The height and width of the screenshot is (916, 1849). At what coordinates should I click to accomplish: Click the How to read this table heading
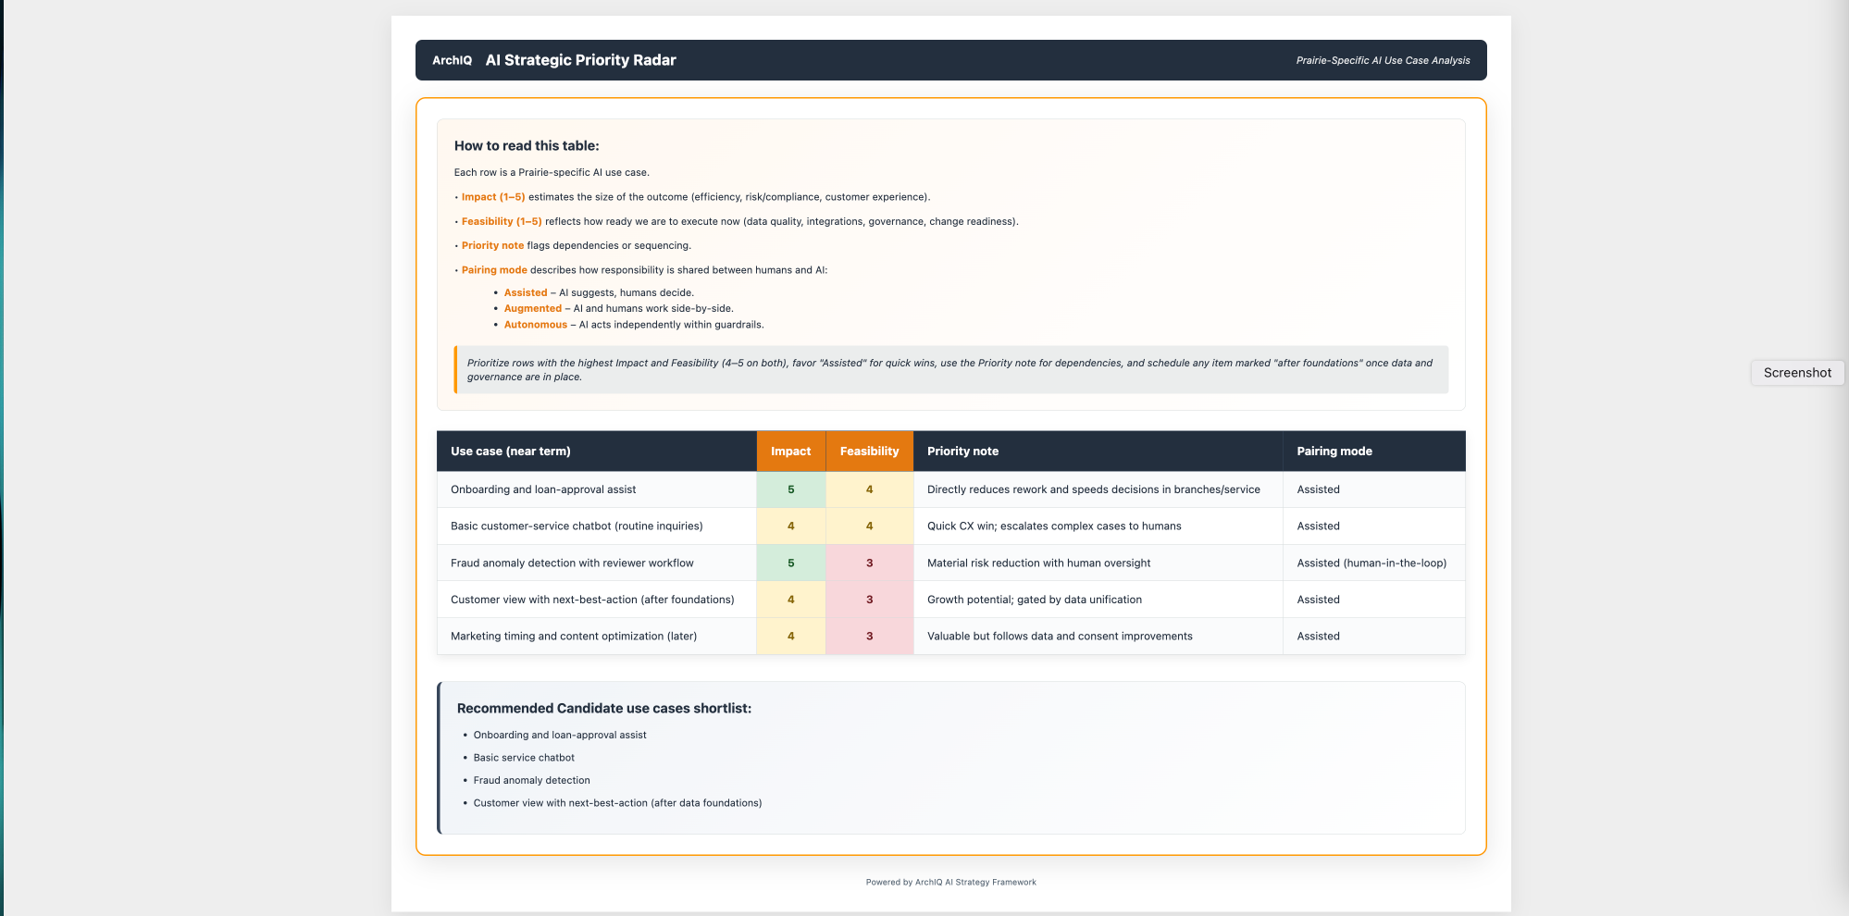coord(526,145)
